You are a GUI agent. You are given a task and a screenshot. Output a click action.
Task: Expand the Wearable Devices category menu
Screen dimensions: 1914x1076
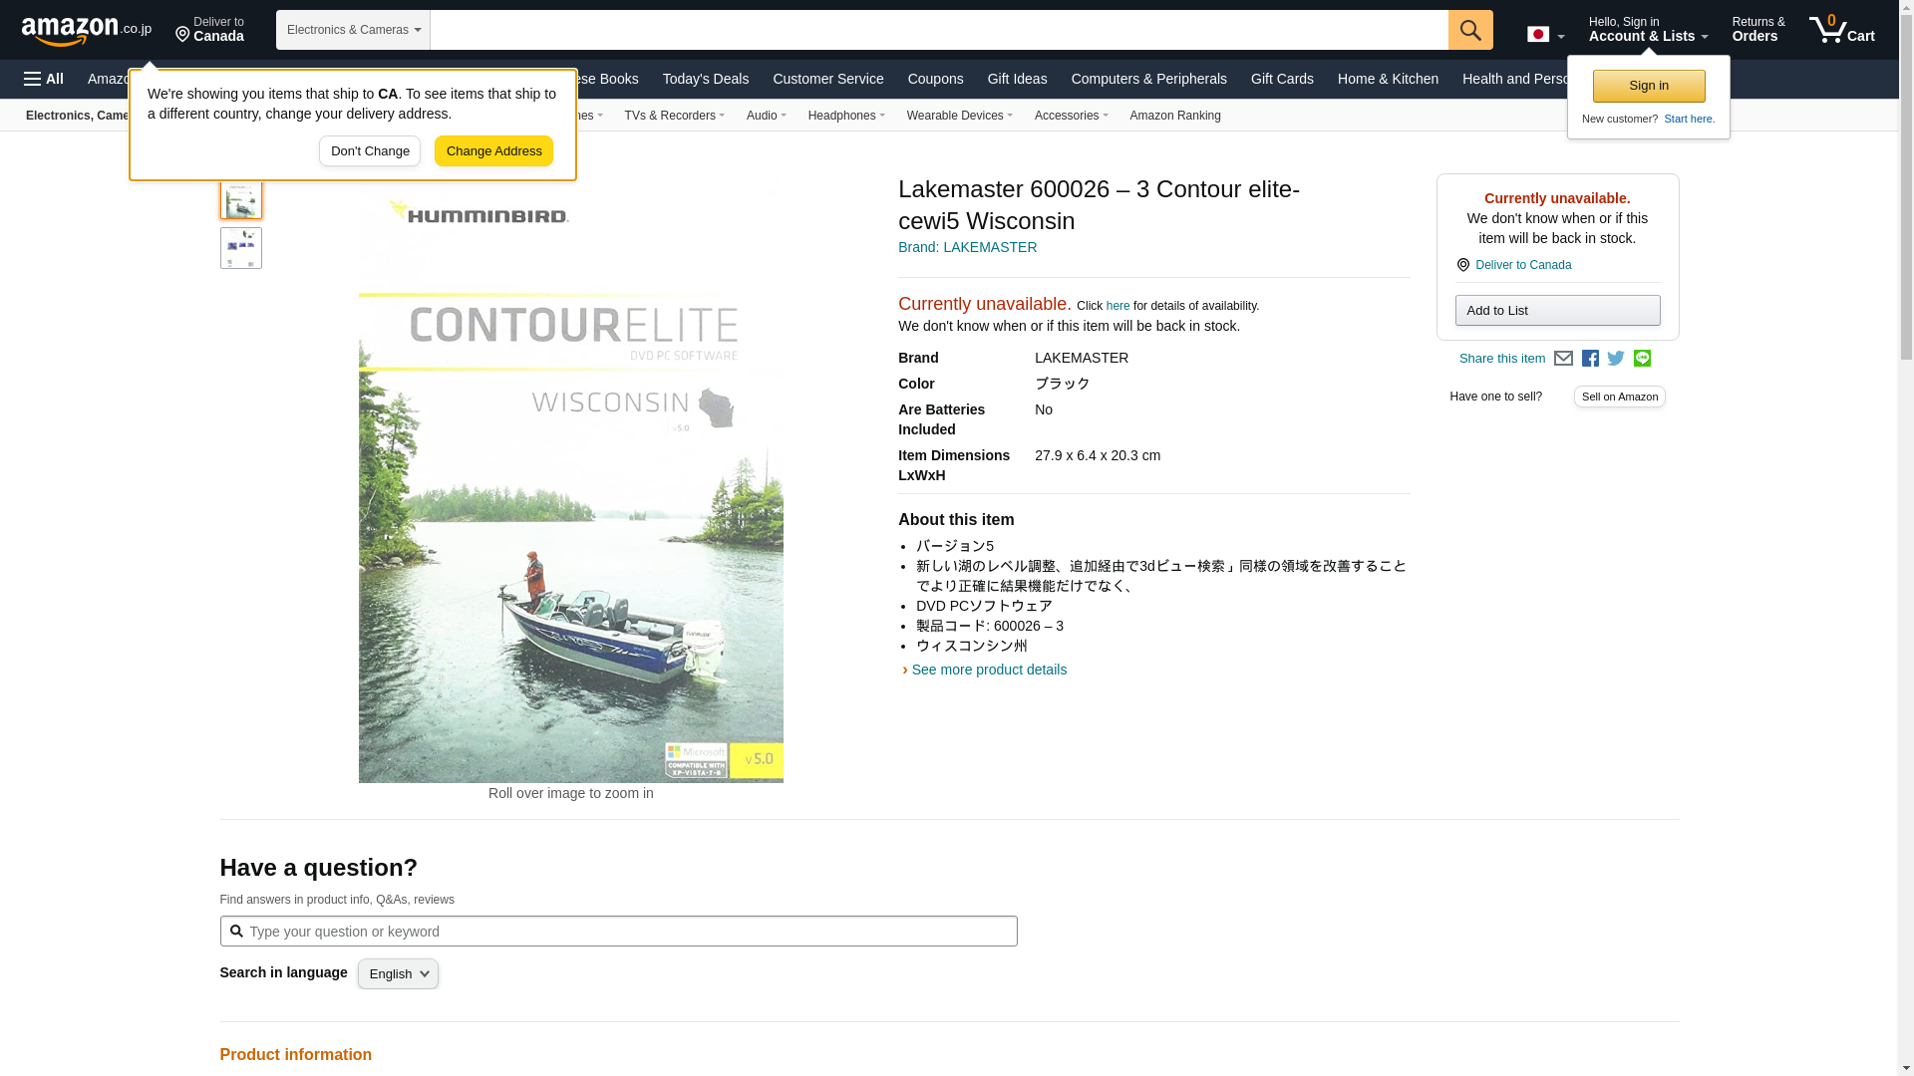[959, 116]
